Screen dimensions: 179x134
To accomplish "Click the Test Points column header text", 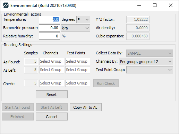I will (76, 53).
